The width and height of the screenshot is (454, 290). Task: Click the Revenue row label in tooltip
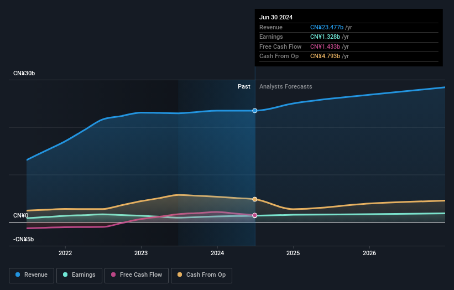[x=271, y=27]
